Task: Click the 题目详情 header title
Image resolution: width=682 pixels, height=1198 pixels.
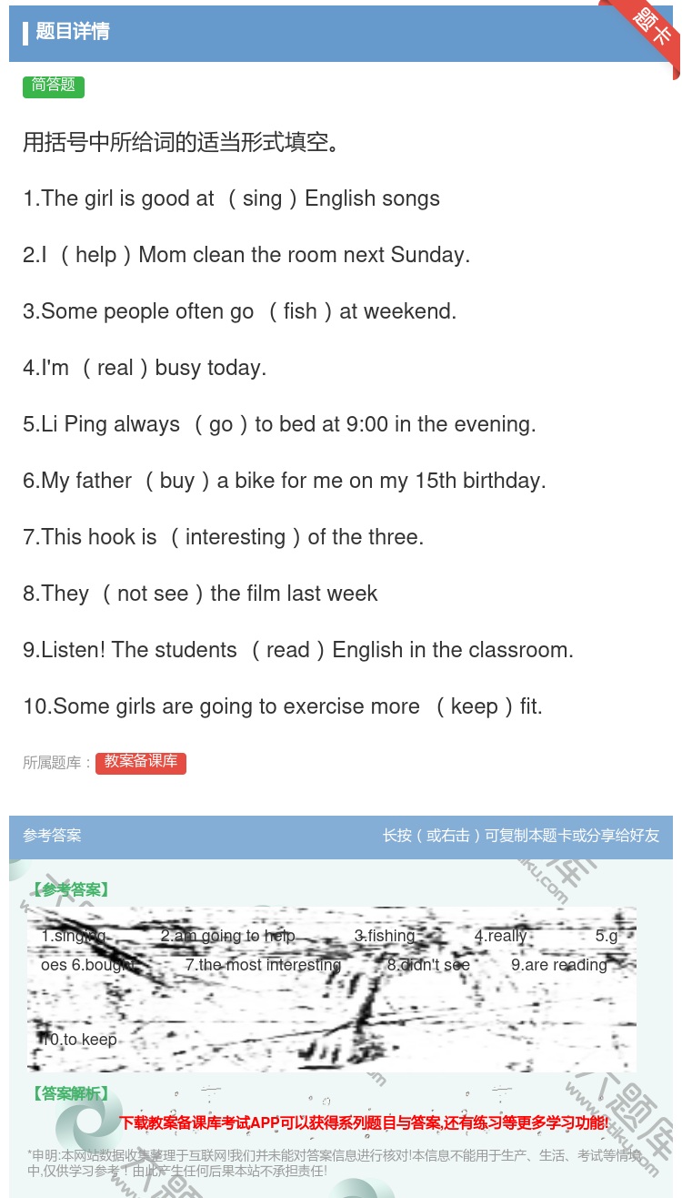Action: click(x=73, y=32)
